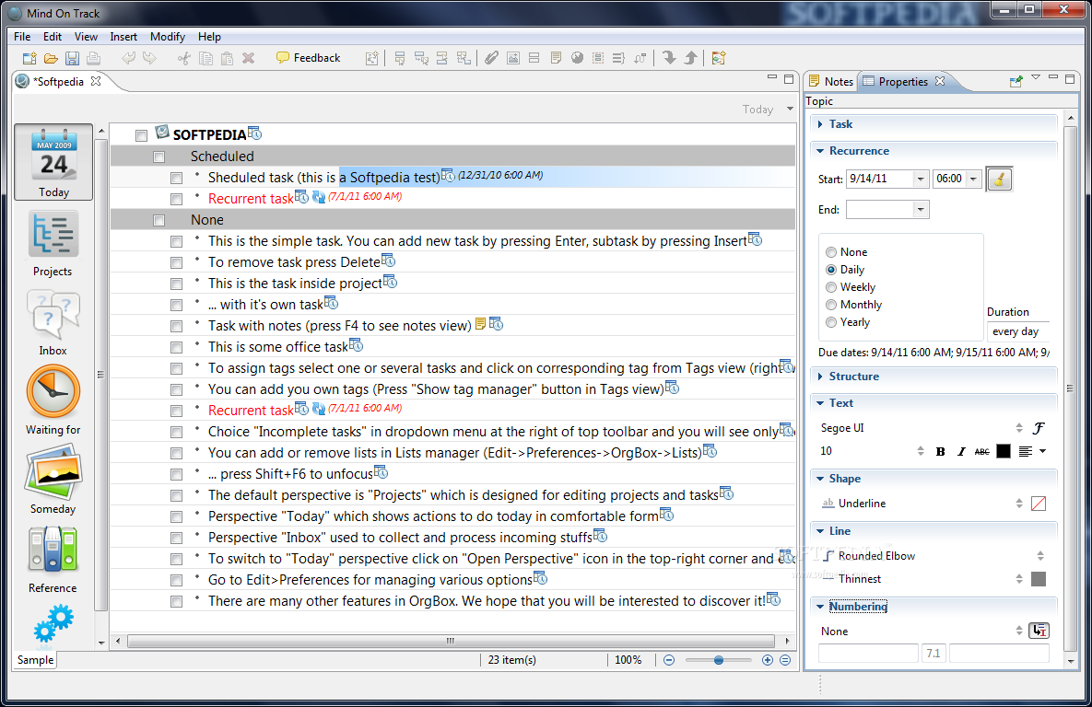Click the 'every day' duration field

1016,331
